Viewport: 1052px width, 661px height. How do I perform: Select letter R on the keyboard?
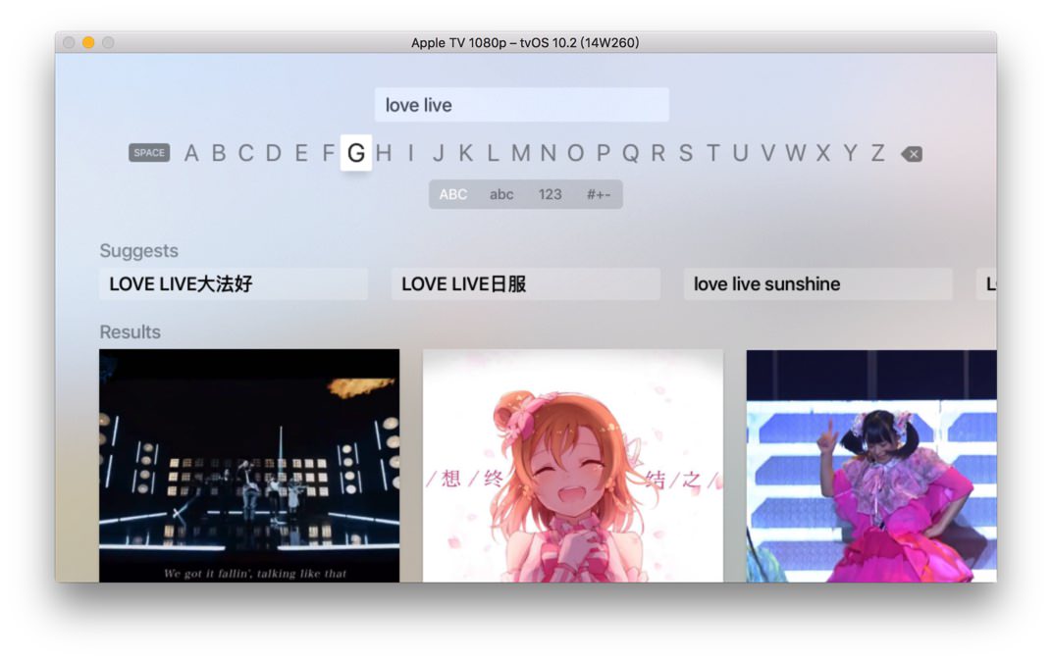pos(658,154)
